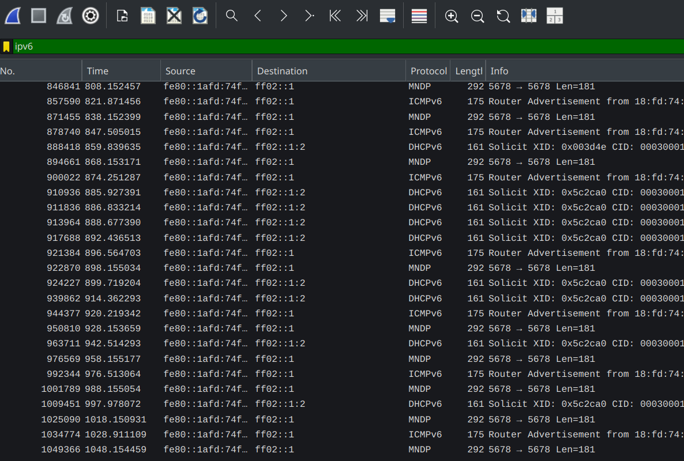Open the display filter bookmark menu
Screen dimensions: 684x461
[x=6, y=47]
